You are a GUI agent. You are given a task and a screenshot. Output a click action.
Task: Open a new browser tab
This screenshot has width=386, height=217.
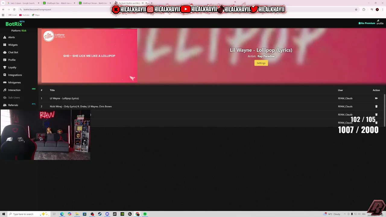[x=151, y=3]
